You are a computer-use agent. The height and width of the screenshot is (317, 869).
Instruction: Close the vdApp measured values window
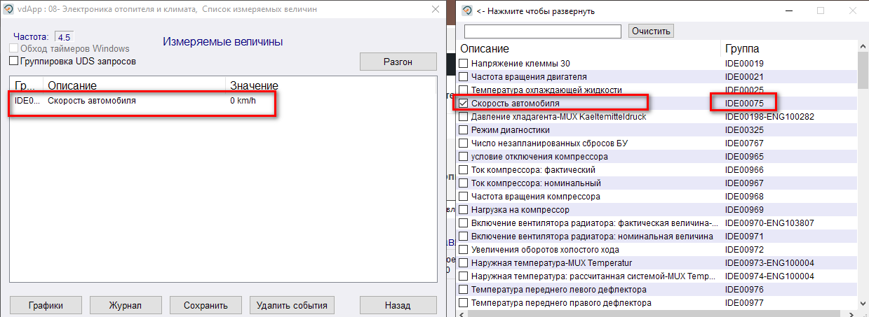tap(435, 10)
